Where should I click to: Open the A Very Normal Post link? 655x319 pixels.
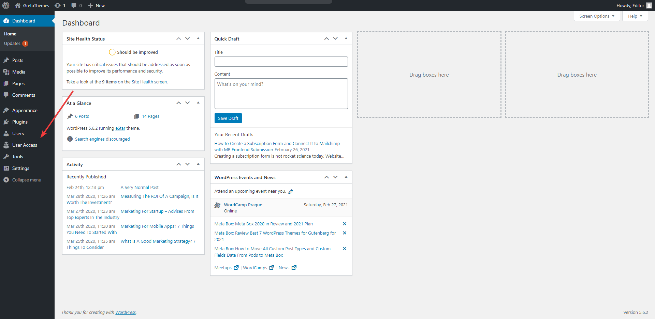click(140, 188)
